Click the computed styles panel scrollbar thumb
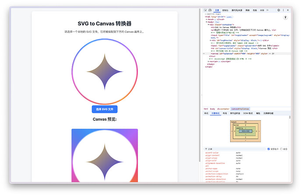The height and width of the screenshot is (196, 302). [290, 117]
